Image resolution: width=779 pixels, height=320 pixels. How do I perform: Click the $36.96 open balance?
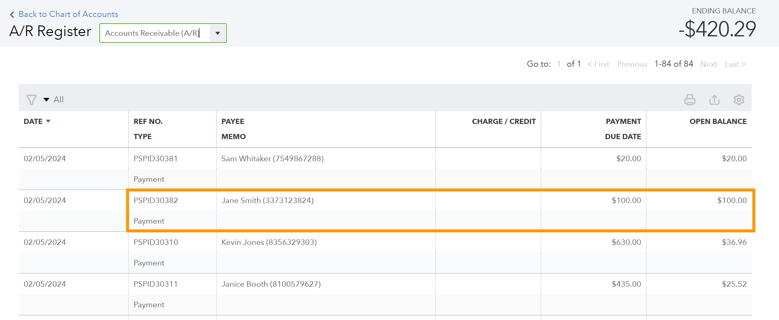tap(734, 242)
